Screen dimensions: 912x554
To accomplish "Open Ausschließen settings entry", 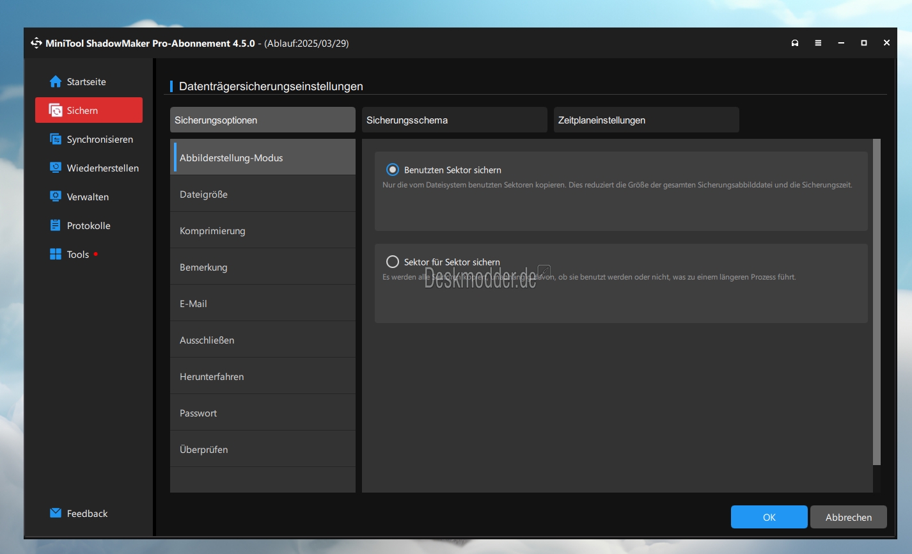I will 263,340.
